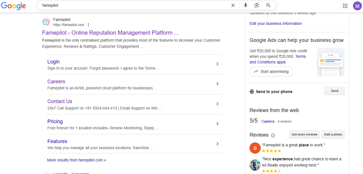Click the '5/5' web review score
The image size is (363, 174).
click(253, 121)
